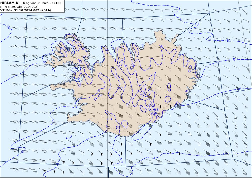Click the -8 isotherm label at the eastern map edge
The width and height of the screenshot is (252, 178).
[234, 59]
